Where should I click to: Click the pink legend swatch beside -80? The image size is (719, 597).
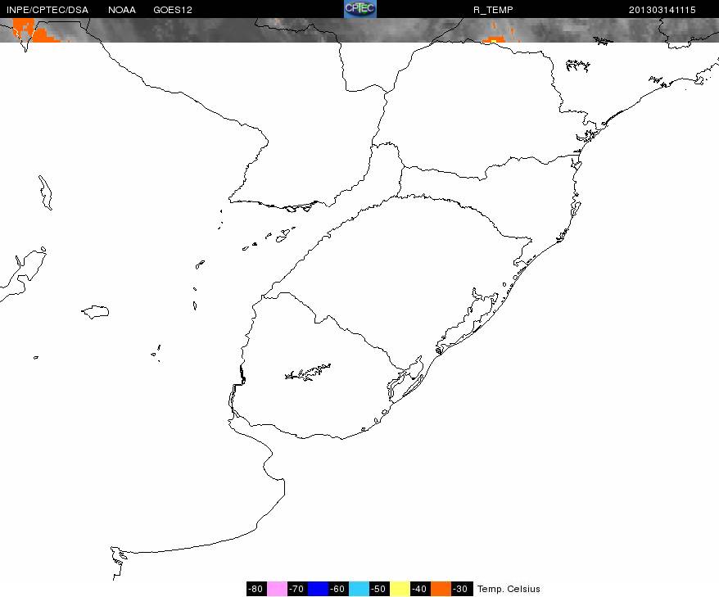tap(277, 589)
